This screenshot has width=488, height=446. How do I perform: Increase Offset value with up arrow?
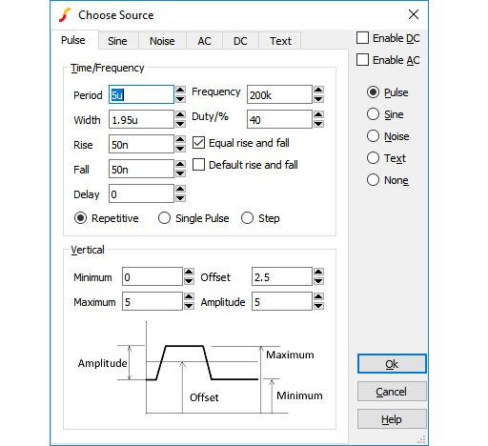coord(318,273)
